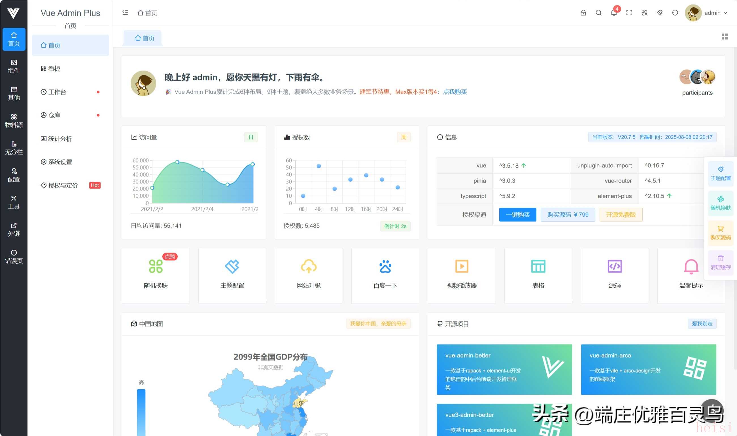This screenshot has width=737, height=436.
Task: Click the 网站升级 cloud upload icon
Action: point(308,266)
